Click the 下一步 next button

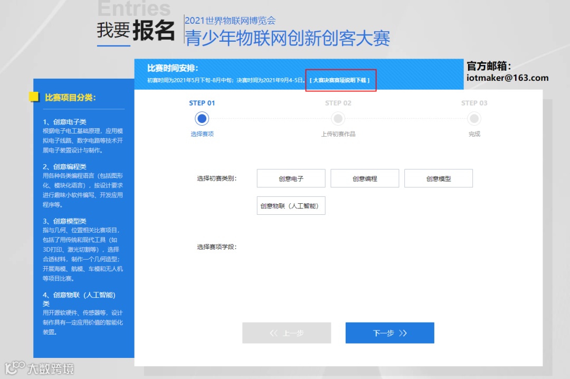pos(389,333)
